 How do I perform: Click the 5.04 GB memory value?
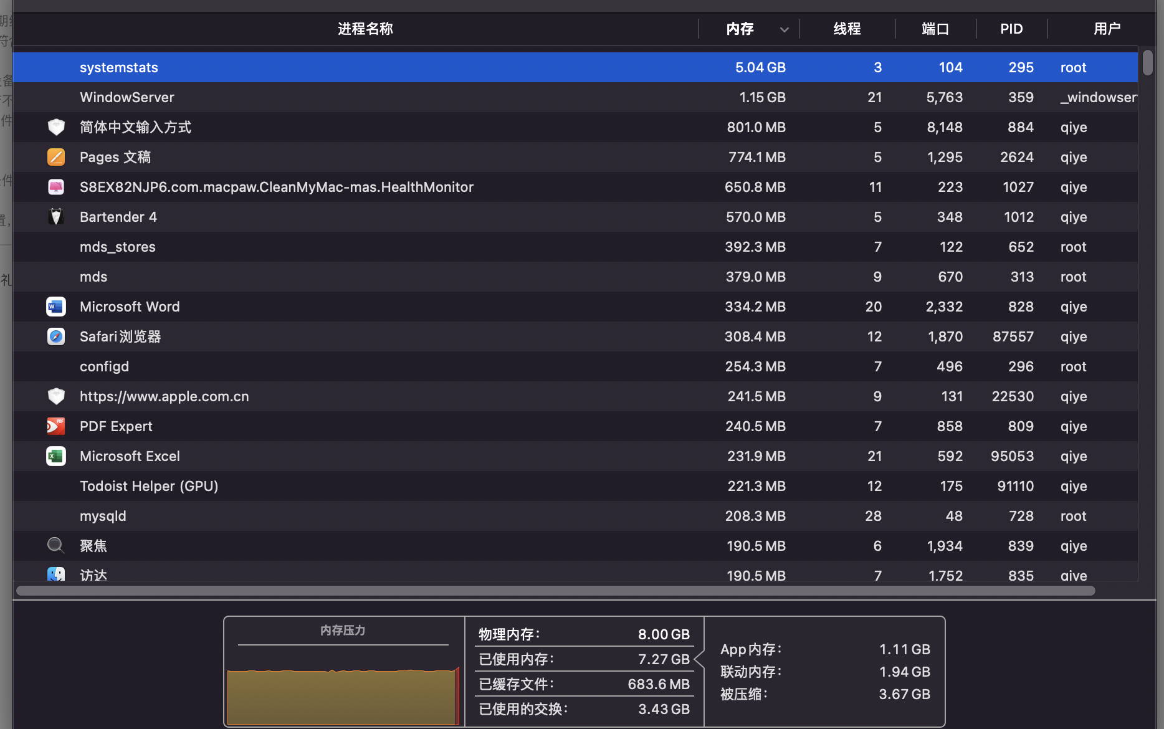tap(760, 67)
